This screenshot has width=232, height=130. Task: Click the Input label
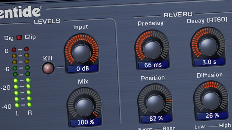coord(81,27)
